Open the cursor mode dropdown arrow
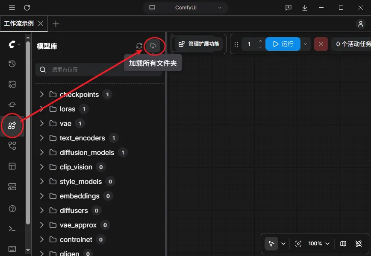371x256 pixels. tap(283, 244)
